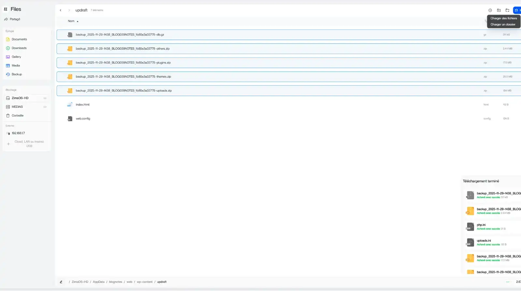The width and height of the screenshot is (521, 291).
Task: Click the ZimaOS logo icon beside Files
Action: tap(6, 9)
